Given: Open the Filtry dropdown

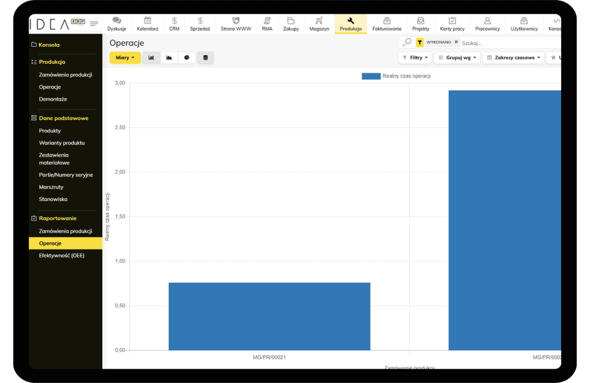Looking at the screenshot, I should click(415, 58).
